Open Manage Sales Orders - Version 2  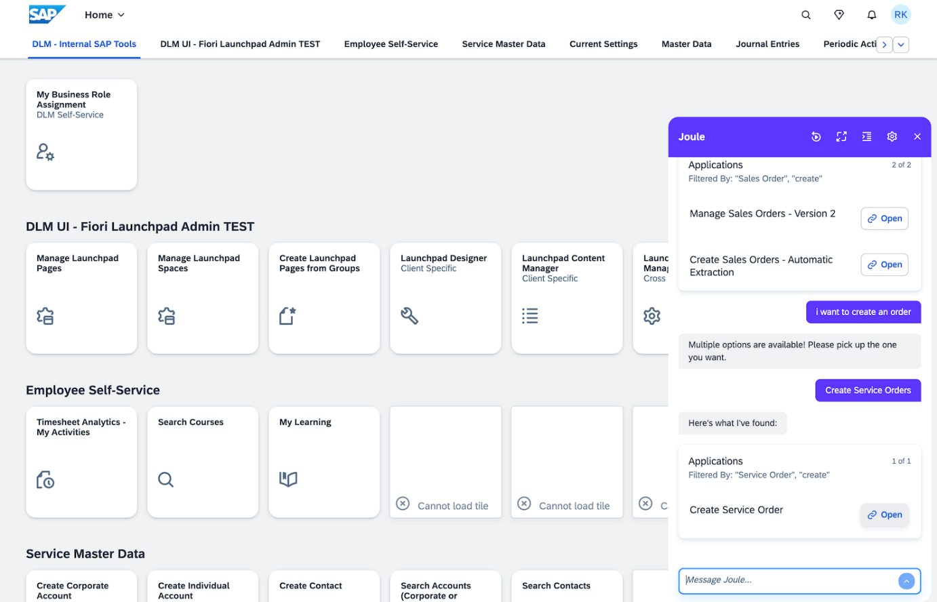point(884,218)
